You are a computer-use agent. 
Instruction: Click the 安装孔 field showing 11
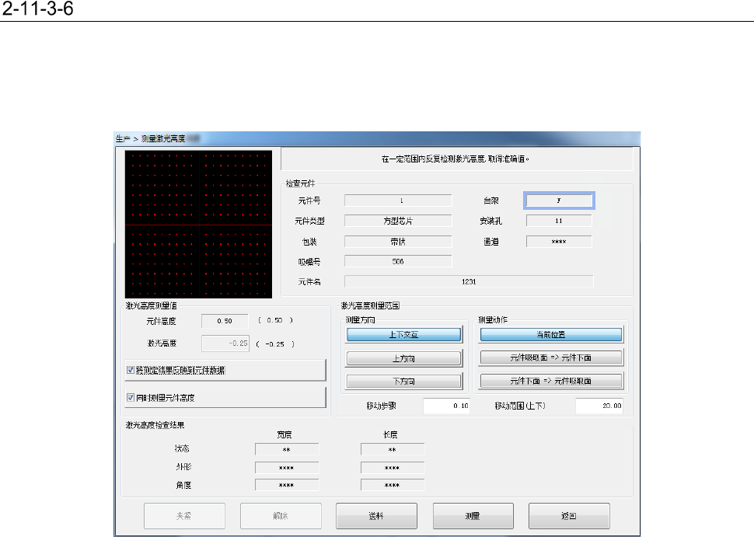click(559, 221)
